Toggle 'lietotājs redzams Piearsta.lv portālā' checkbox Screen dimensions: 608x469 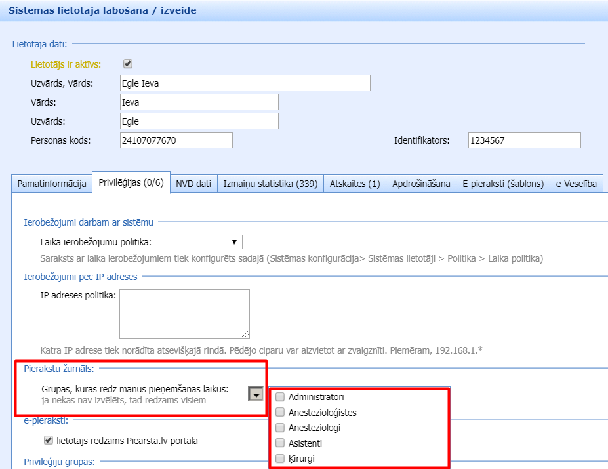pyautogui.click(x=48, y=440)
